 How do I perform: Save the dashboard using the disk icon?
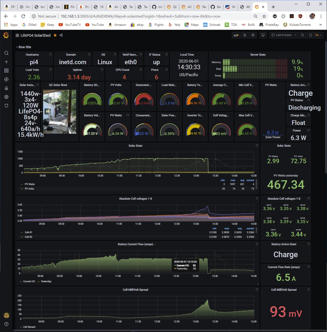pyautogui.click(x=245, y=35)
